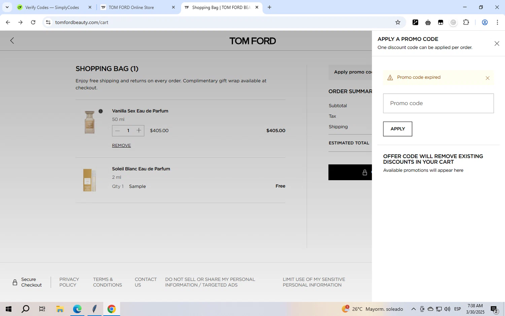This screenshot has width=505, height=316.
Task: Open the OneDrive cloud icon in tray
Action: coord(430,309)
